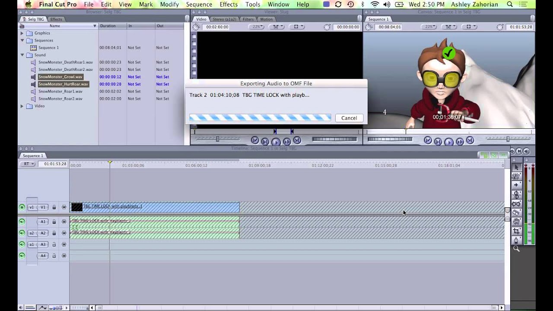Screen dimensions: 553x311
Task: Mute the A2 audio track
Action: point(22,233)
